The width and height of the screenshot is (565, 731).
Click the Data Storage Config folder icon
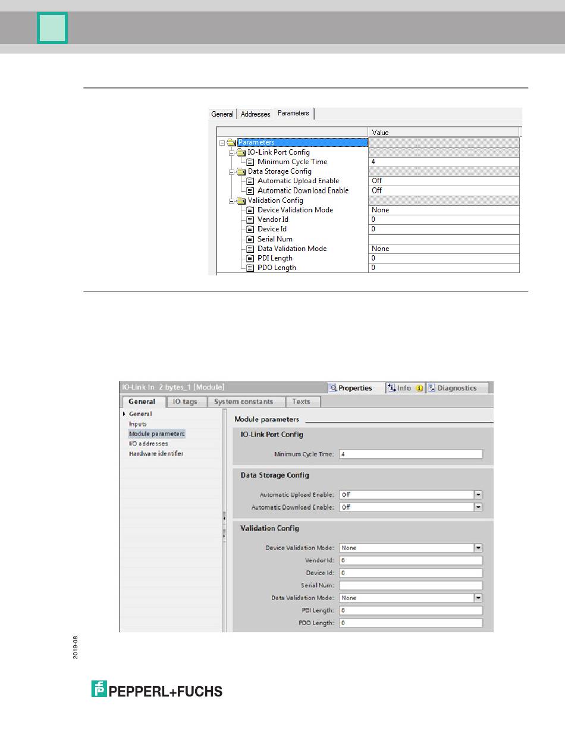pyautogui.click(x=241, y=171)
